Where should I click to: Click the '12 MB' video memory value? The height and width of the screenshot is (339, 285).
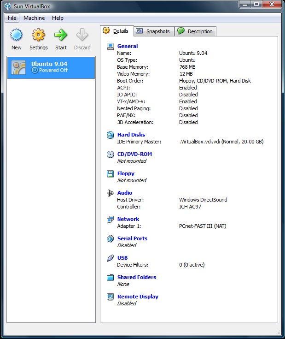pos(186,74)
